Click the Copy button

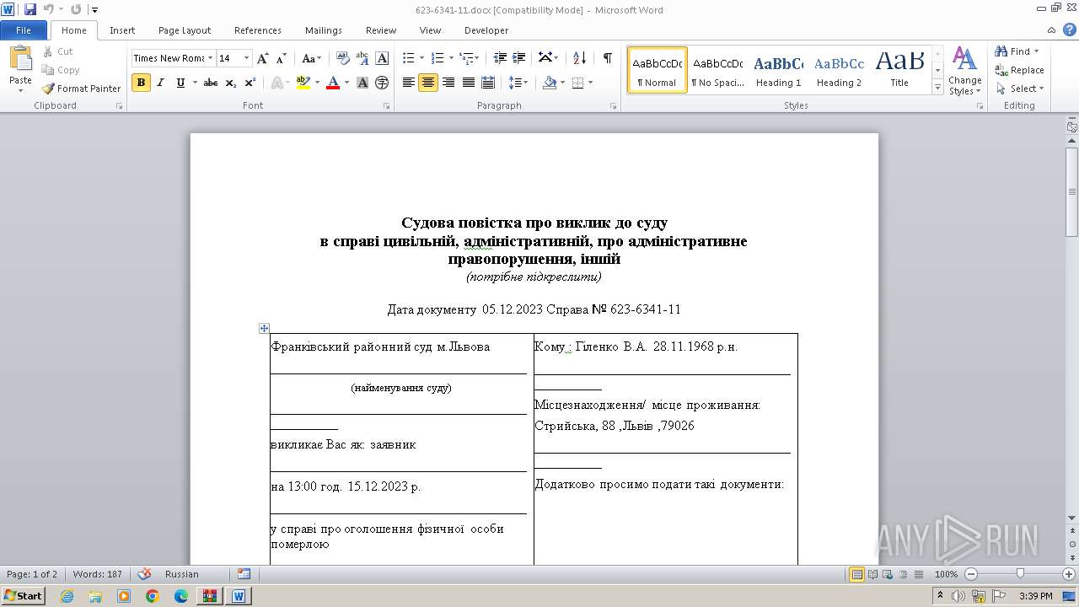tap(60, 70)
